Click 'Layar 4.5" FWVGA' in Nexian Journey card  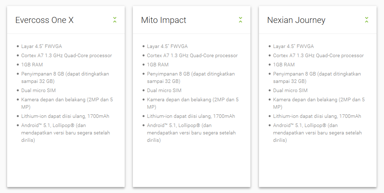click(x=293, y=46)
